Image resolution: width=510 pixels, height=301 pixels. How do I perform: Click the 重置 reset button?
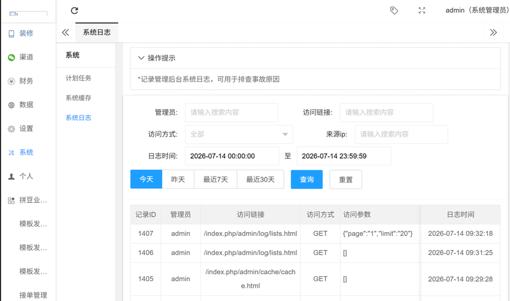tap(346, 179)
